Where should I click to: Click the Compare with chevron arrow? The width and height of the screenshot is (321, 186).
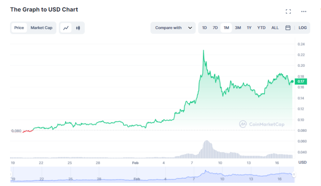tap(190, 28)
